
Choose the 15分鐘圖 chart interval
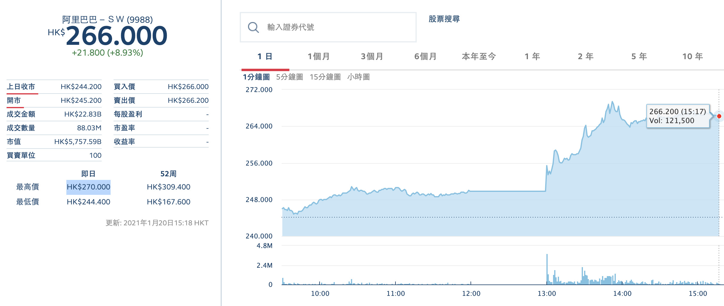(325, 77)
